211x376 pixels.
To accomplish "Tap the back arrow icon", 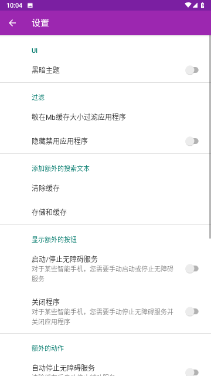I will coord(12,23).
